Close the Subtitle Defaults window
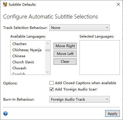The height and width of the screenshot is (120, 123). [118, 4]
